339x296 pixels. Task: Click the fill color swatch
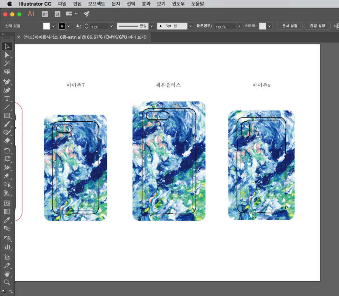click(x=46, y=26)
